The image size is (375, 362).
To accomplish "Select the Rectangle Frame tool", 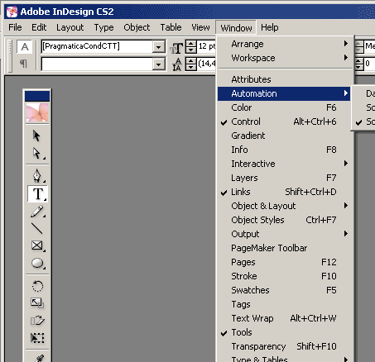I will (37, 245).
